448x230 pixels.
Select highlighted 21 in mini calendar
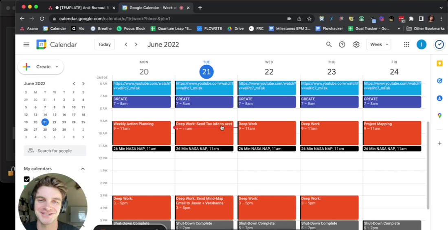click(45, 122)
